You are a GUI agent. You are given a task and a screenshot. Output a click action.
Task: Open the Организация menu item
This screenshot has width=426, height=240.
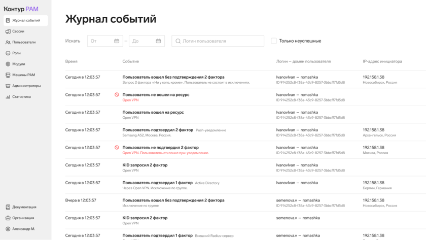coord(23,218)
